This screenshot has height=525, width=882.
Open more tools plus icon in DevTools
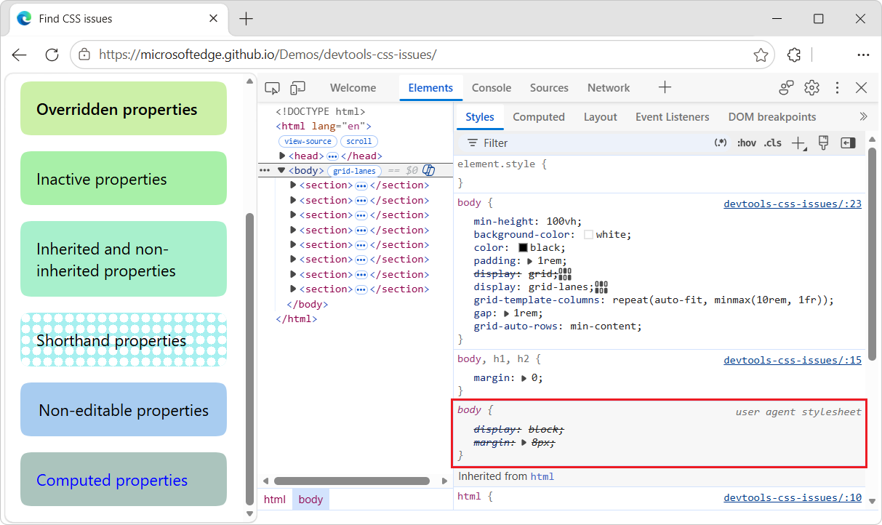[665, 87]
